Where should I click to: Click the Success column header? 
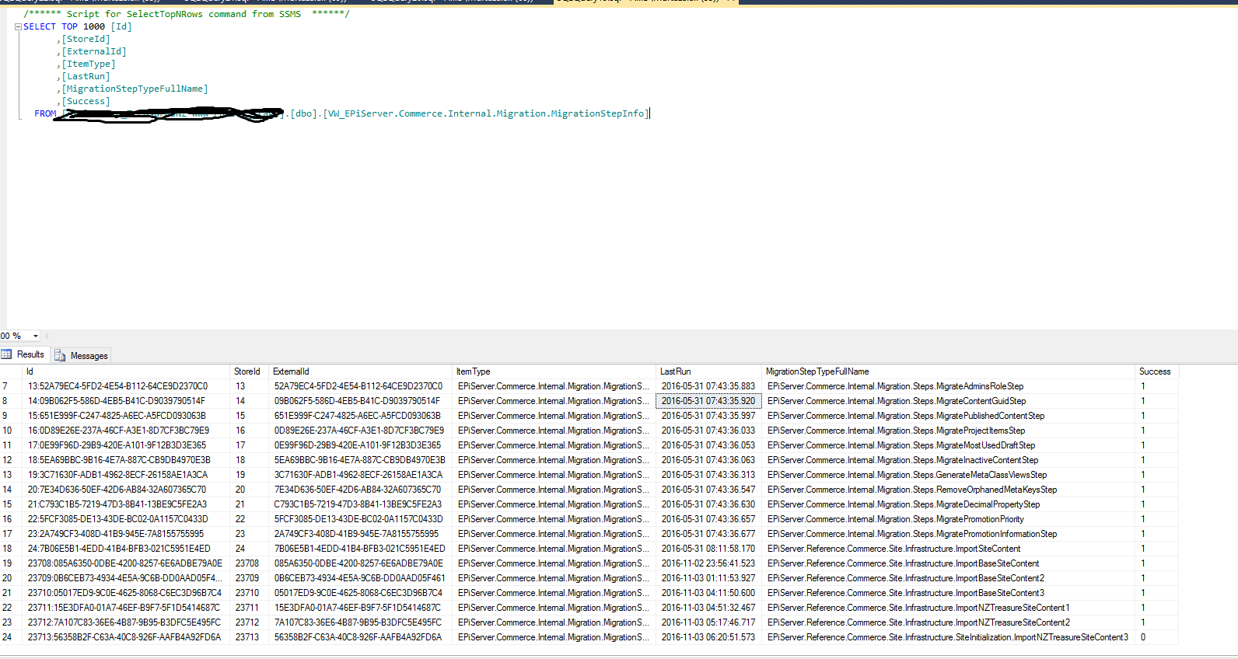coord(1157,371)
